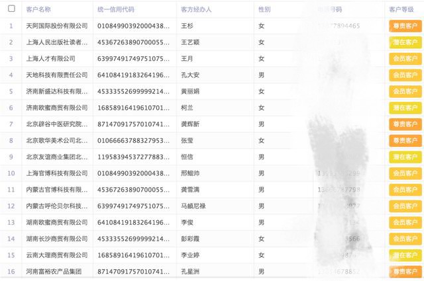The width and height of the screenshot is (424, 281).
Task: Select customer 河南富裕农产品集团
Action: (54, 272)
